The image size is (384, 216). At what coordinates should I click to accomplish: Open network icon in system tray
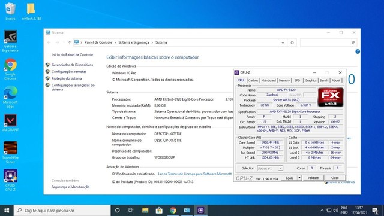[329, 211]
